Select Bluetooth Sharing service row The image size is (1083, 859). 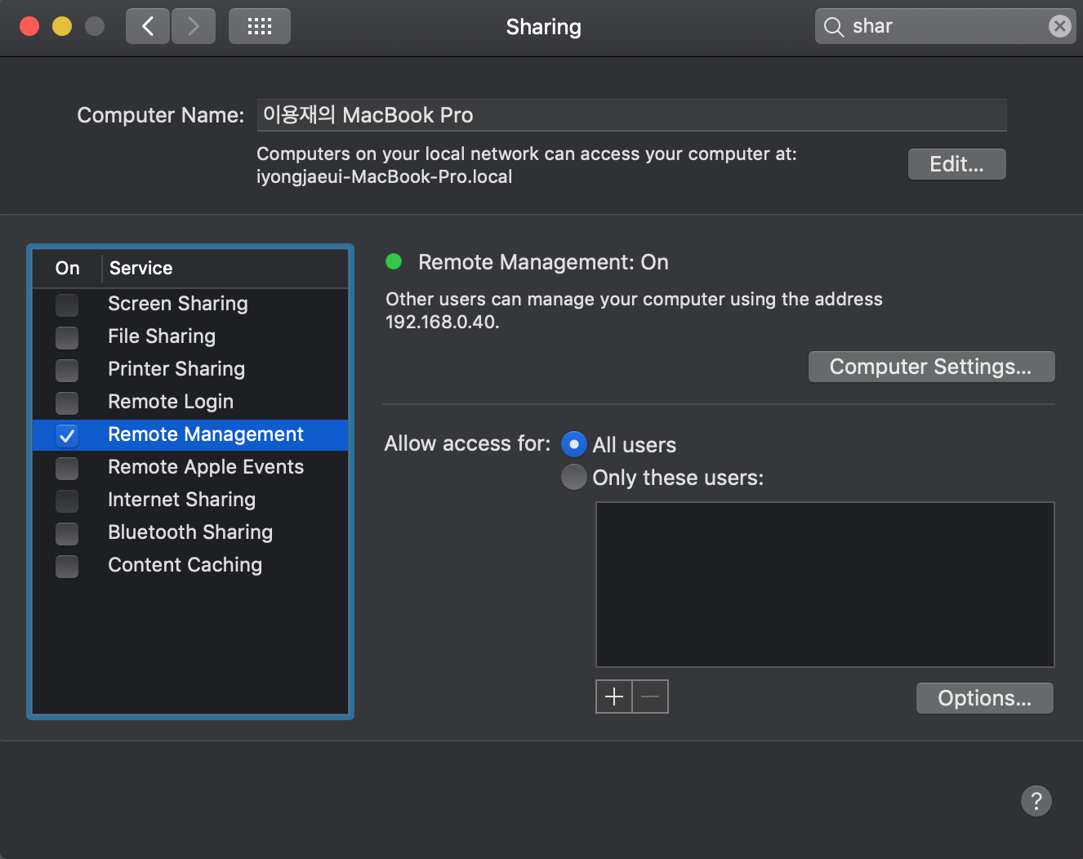(190, 532)
